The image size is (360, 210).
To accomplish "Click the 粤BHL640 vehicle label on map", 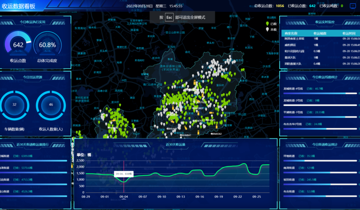I will 171,129.
